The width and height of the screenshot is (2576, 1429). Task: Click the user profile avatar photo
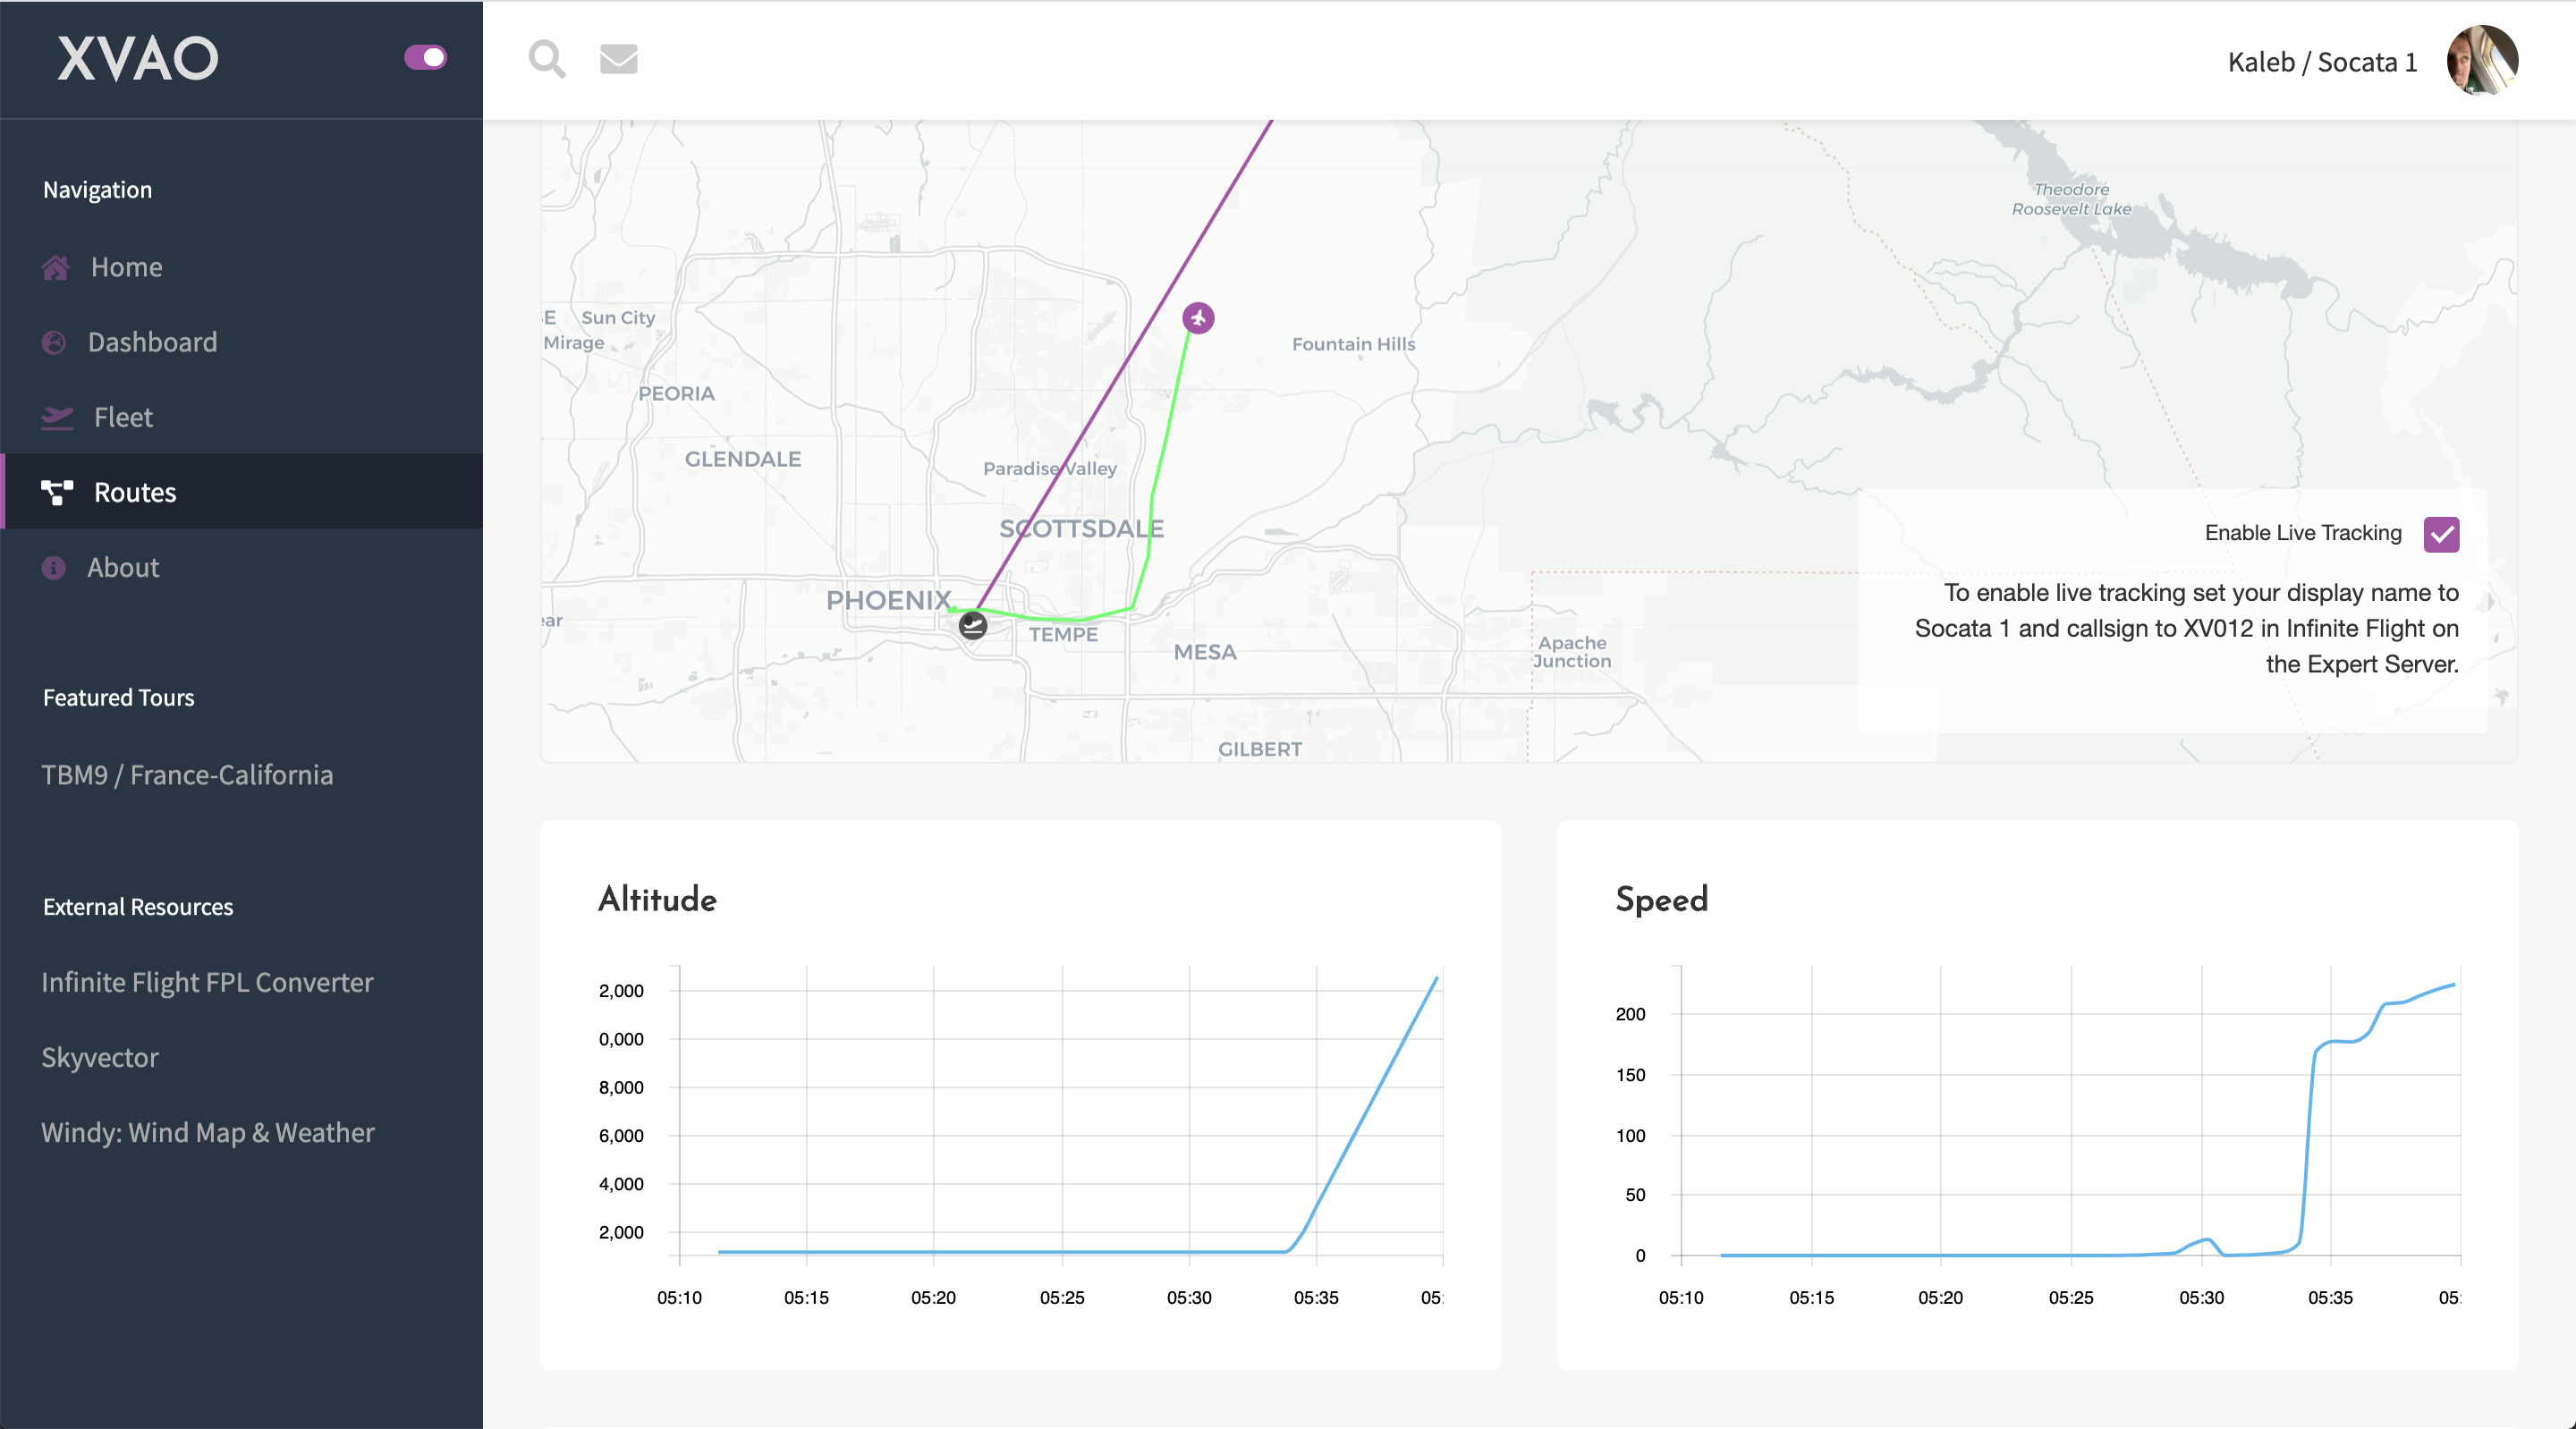coord(2482,60)
